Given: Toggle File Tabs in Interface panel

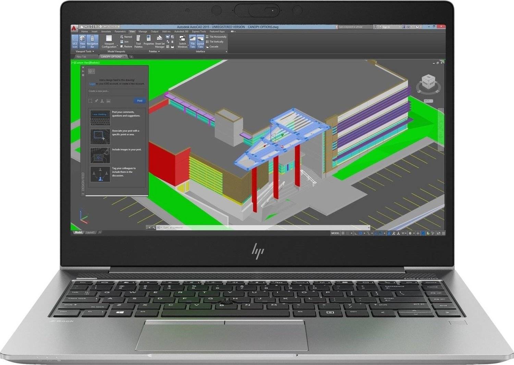Looking at the screenshot, I should pos(193,41).
